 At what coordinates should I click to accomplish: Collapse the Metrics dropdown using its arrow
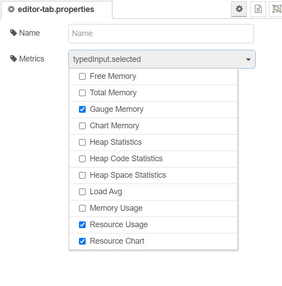coord(248,59)
